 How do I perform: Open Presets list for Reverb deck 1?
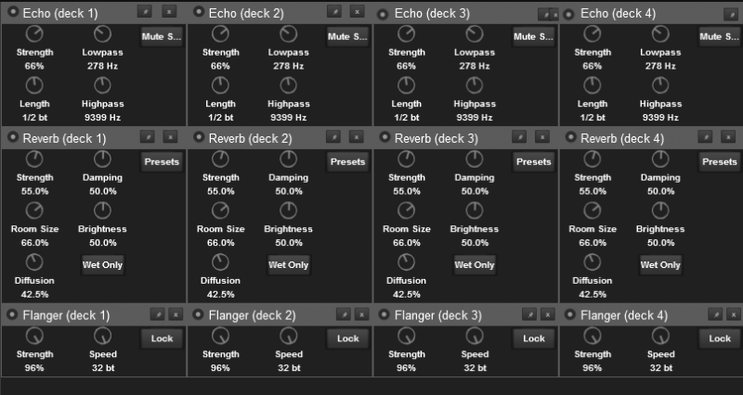click(x=162, y=161)
